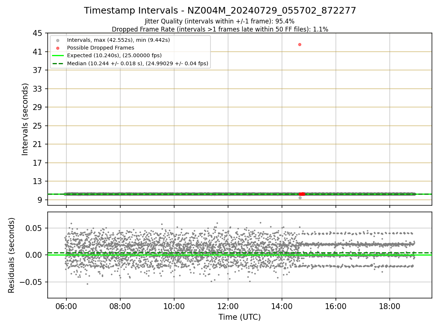
Task: Click the −0.05 residuals tick label
Action: [x=31, y=282]
